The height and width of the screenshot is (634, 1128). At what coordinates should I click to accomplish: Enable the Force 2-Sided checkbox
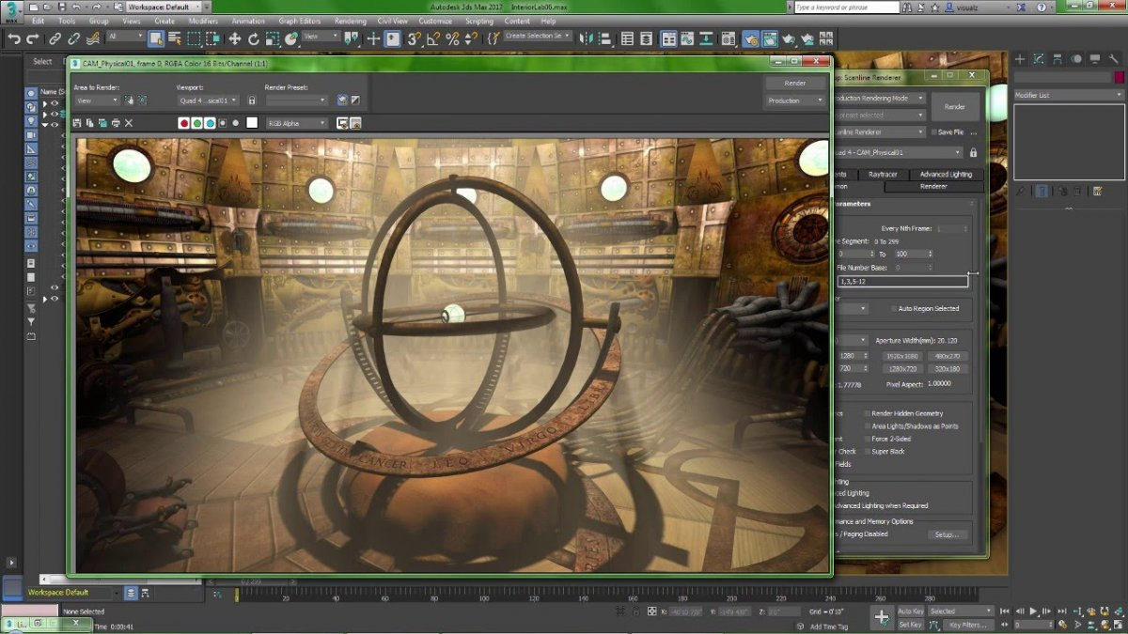coord(869,439)
